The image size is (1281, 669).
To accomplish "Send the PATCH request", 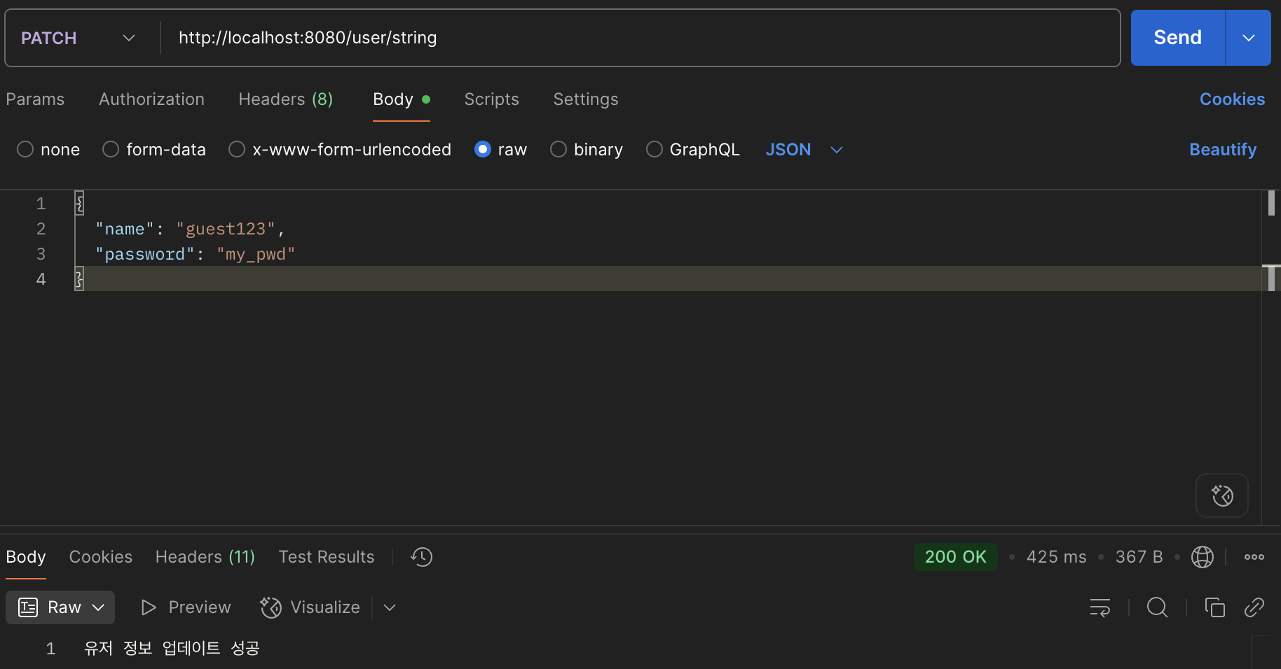I will tap(1177, 38).
